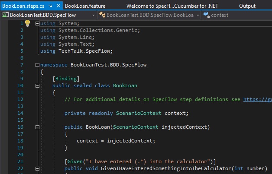Click the "number" parameter on line 22

255,168
